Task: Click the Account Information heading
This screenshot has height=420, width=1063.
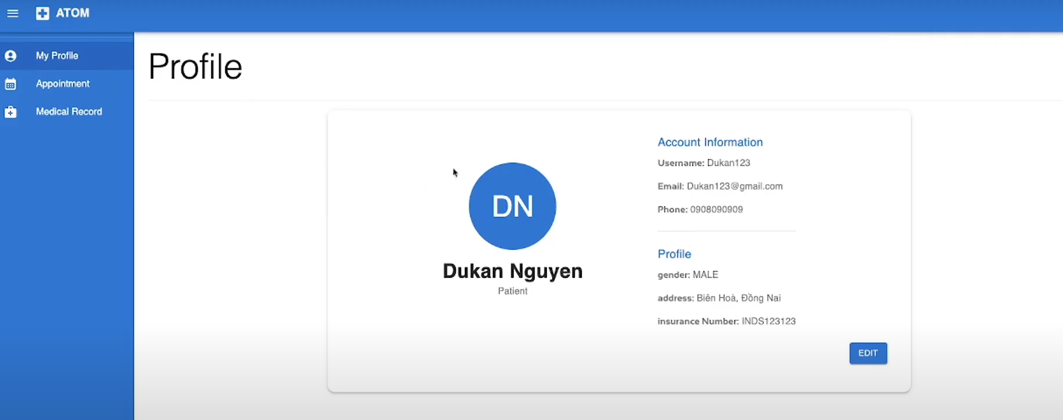Action: [x=710, y=142]
